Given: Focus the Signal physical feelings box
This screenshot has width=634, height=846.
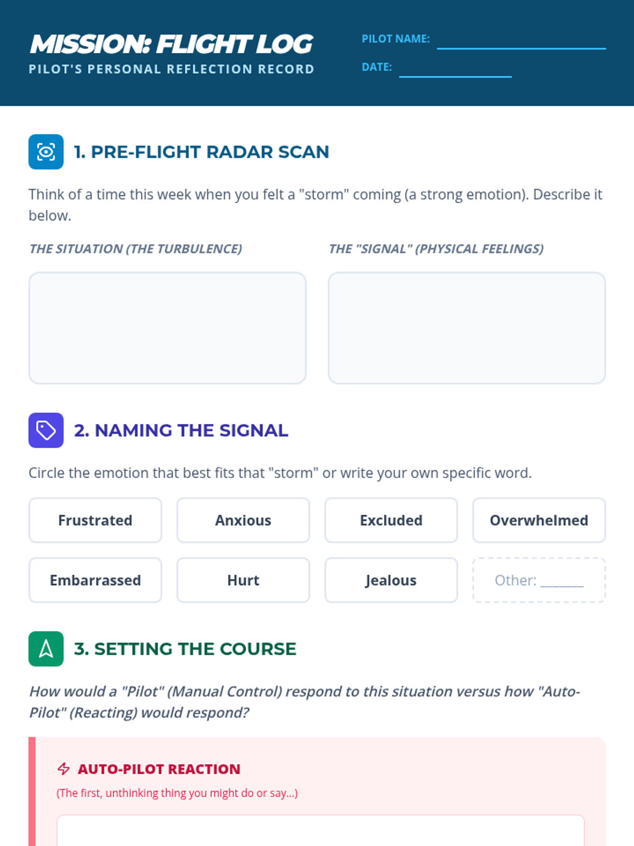Looking at the screenshot, I should 467,328.
